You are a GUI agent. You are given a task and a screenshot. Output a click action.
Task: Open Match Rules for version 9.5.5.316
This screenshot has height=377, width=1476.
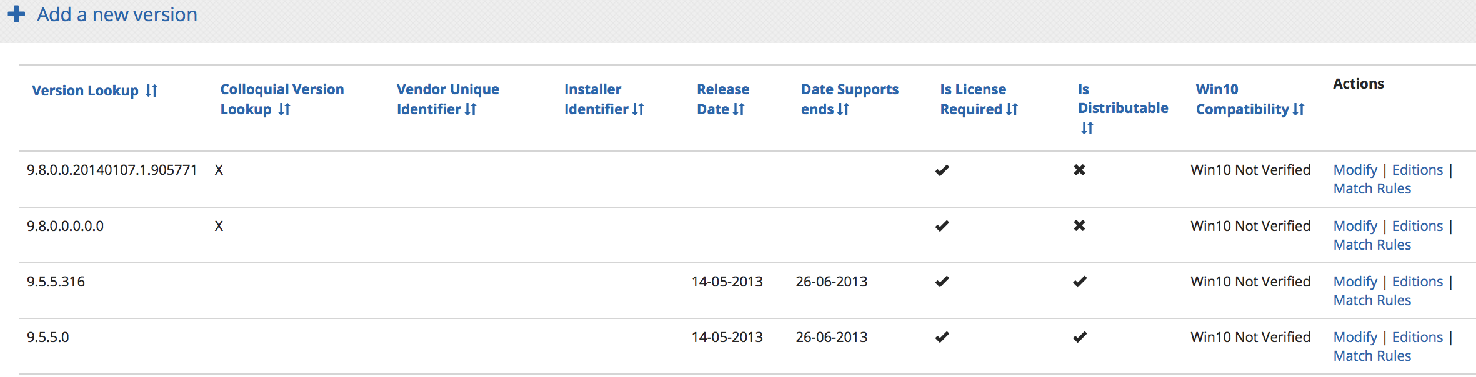tap(1372, 300)
